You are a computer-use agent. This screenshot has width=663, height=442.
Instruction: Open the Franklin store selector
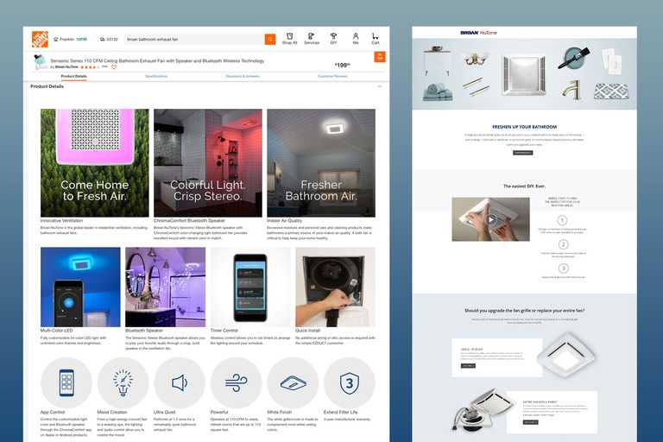coord(70,40)
